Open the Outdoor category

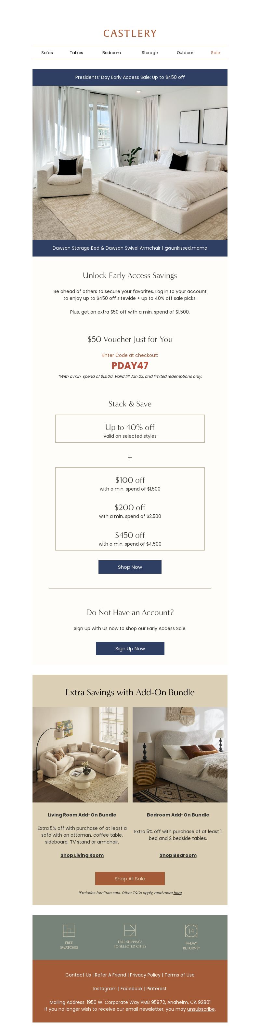[x=185, y=53]
